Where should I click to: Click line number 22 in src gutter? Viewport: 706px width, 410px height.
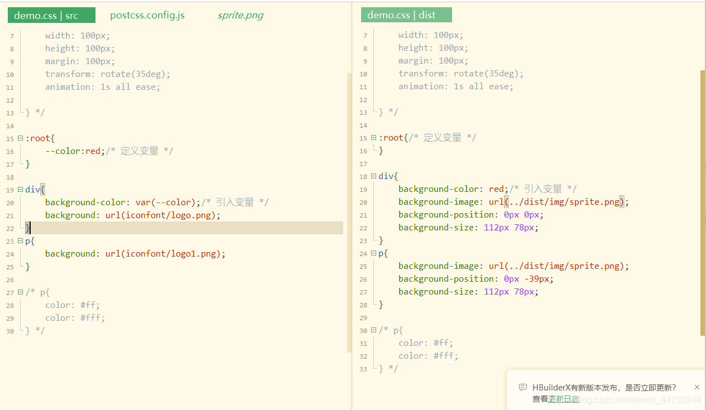(x=11, y=228)
